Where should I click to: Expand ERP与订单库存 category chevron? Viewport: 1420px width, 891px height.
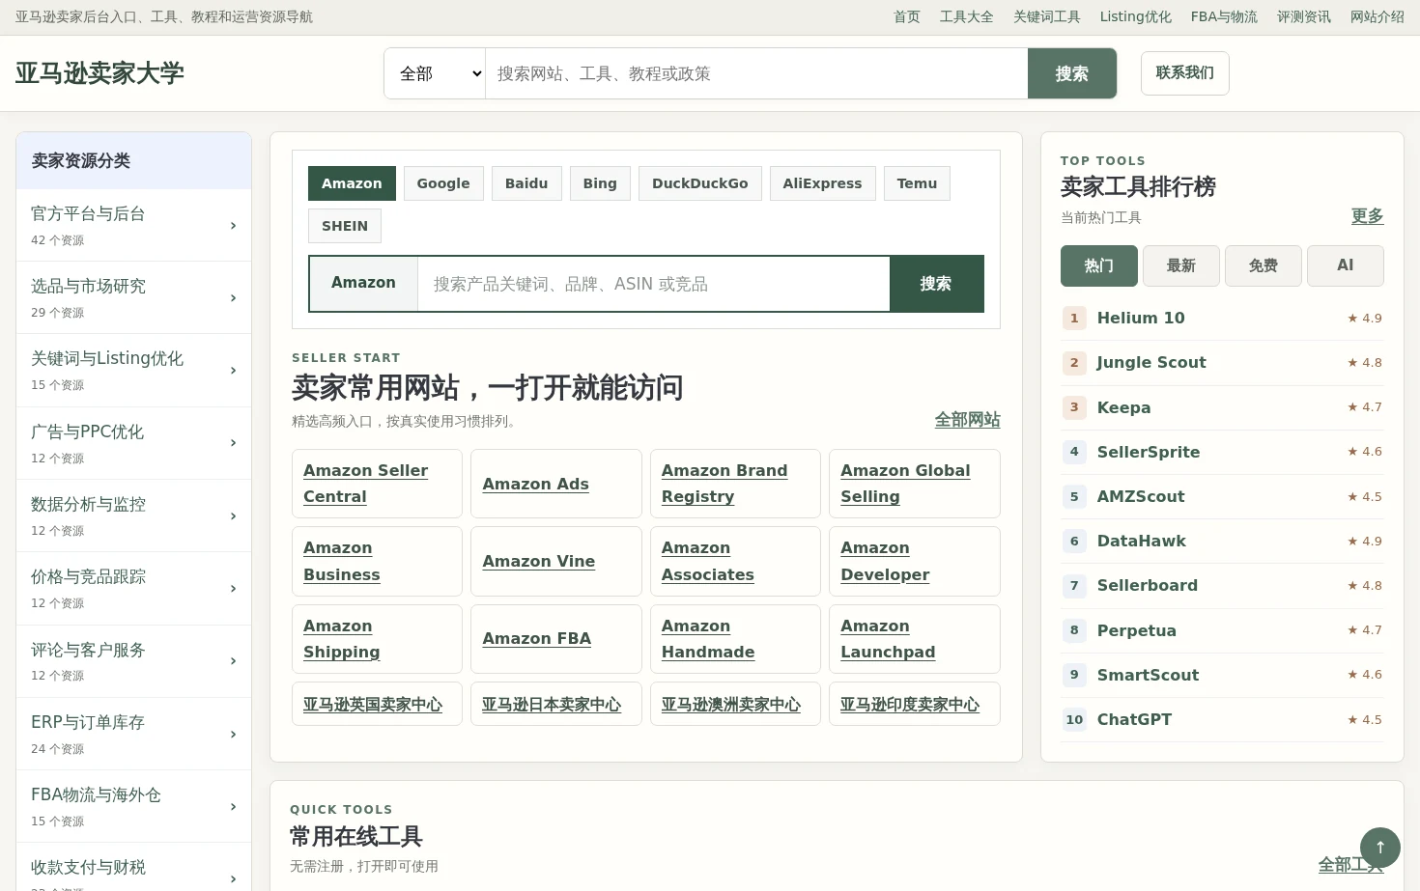[x=233, y=735]
